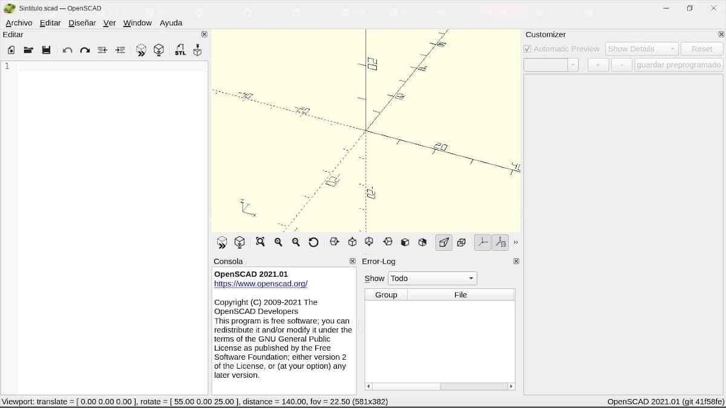Open the Diseñar menu
The height and width of the screenshot is (408, 726).
(82, 23)
